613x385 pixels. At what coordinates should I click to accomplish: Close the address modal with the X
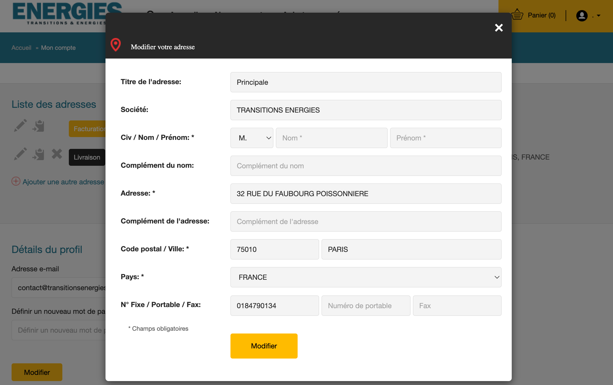(x=499, y=28)
